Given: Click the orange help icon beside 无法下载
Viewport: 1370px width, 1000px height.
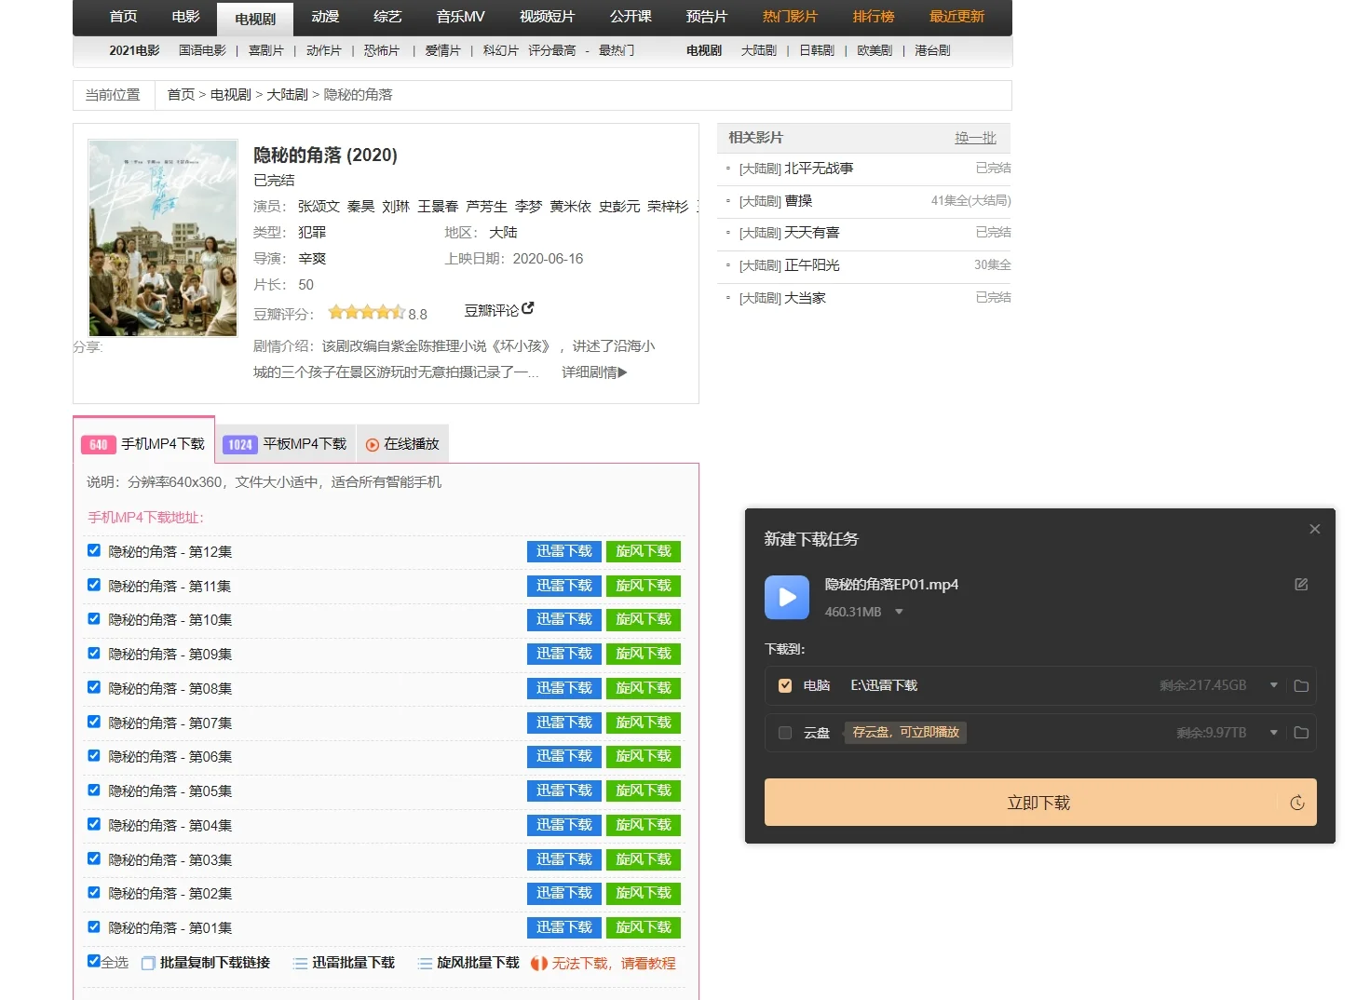Looking at the screenshot, I should coord(539,964).
